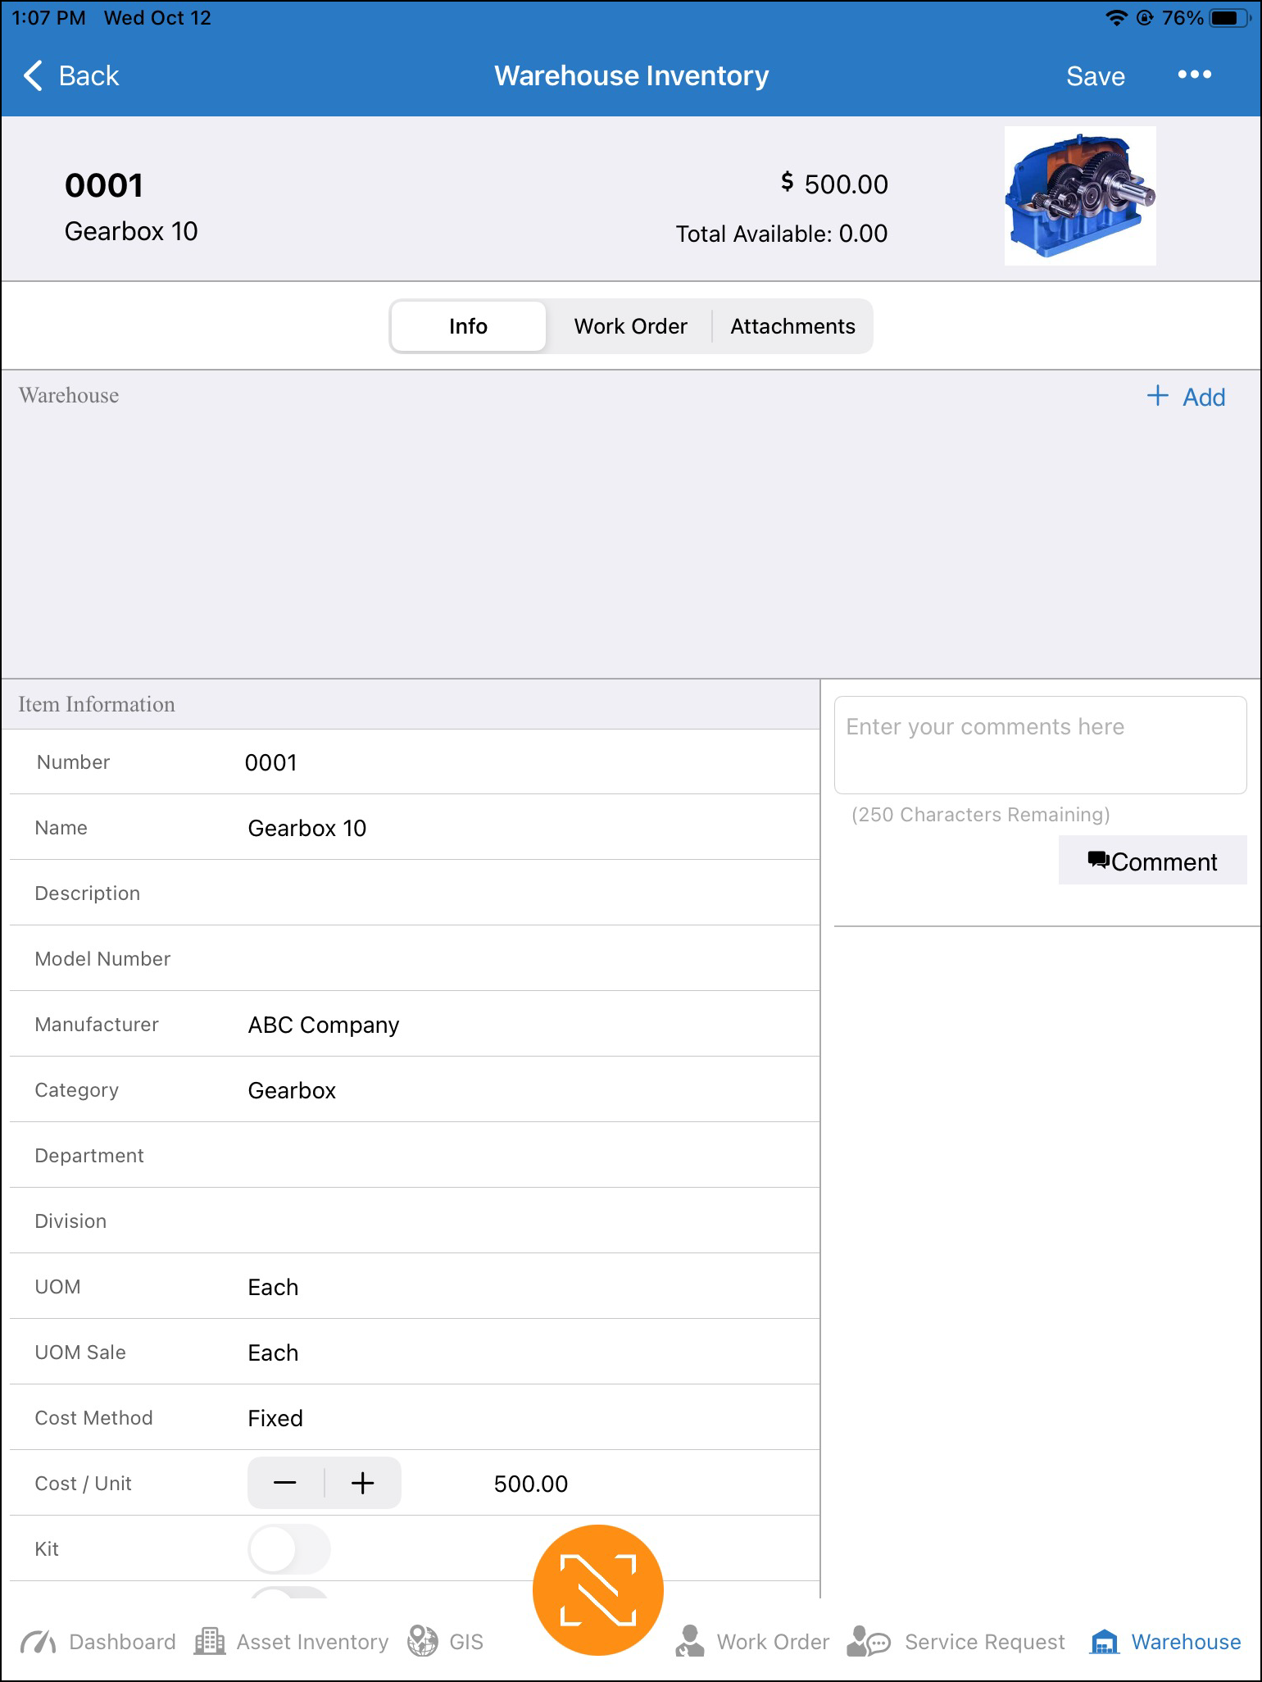
Task: Open the Cost Method Fixed field
Action: 415,1417
